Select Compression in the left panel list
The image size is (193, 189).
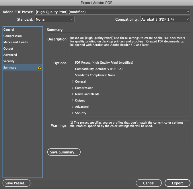coord(23,36)
